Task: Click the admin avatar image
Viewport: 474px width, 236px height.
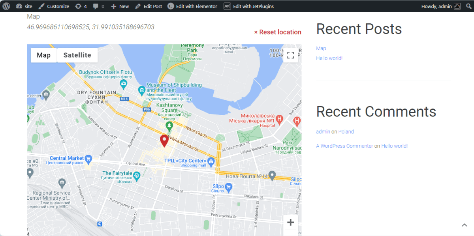Action: tap(457, 6)
